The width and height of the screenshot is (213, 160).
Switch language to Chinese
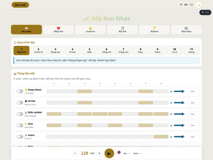click(x=181, y=5)
